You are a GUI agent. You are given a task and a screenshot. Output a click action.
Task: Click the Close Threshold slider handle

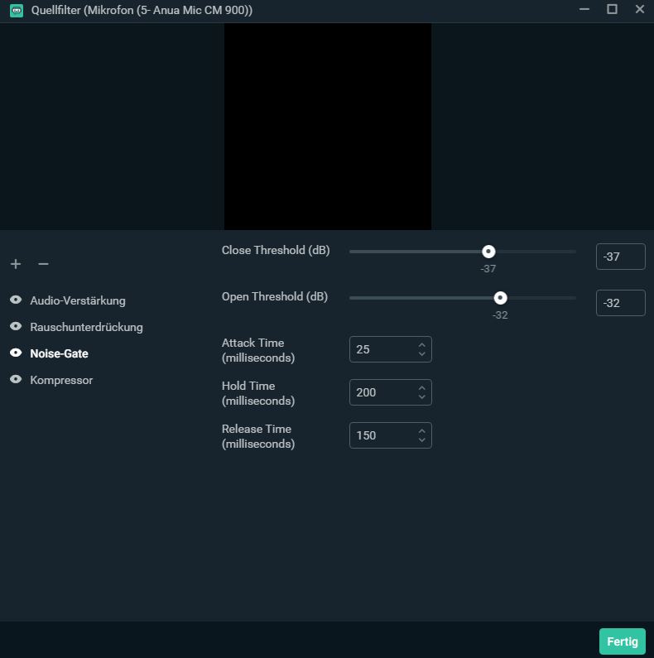pos(488,252)
